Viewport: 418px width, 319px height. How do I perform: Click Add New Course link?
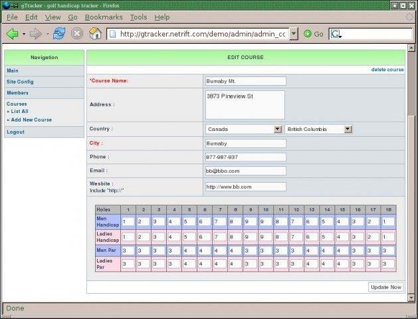click(x=31, y=120)
